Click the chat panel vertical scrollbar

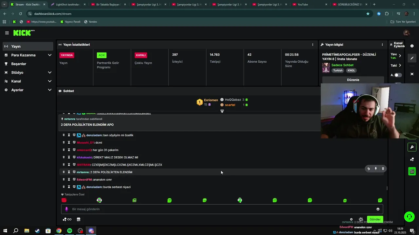point(387,188)
